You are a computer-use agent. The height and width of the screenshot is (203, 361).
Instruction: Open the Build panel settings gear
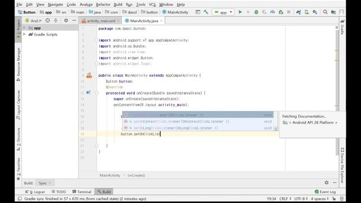click(327, 183)
